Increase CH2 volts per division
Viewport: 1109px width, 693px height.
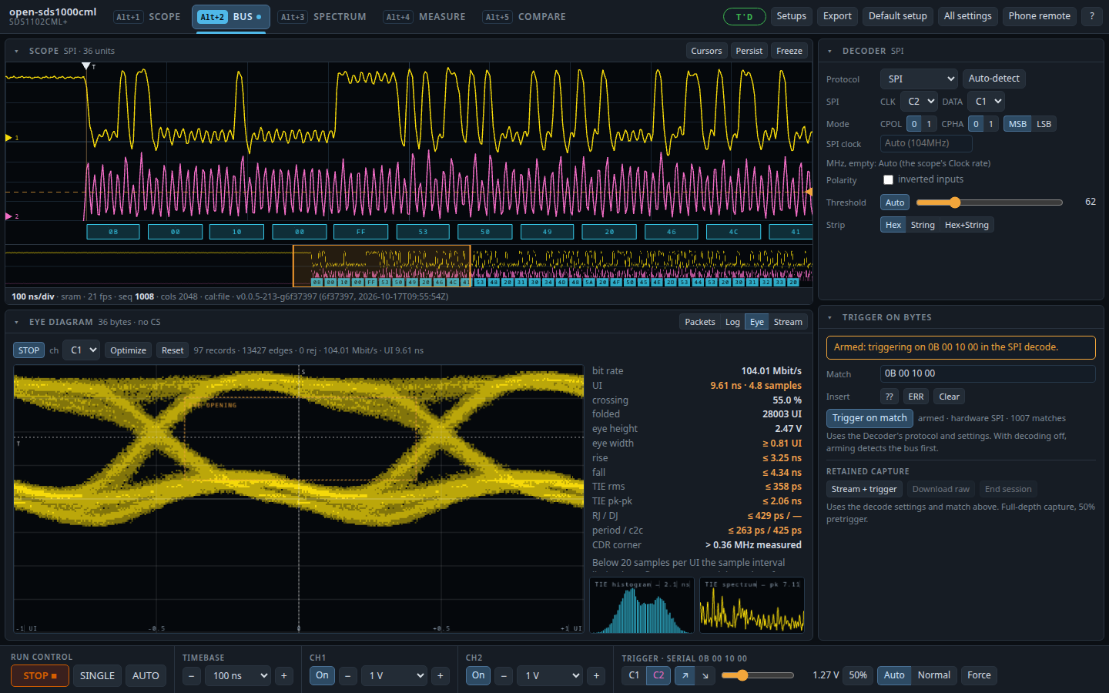pos(596,675)
